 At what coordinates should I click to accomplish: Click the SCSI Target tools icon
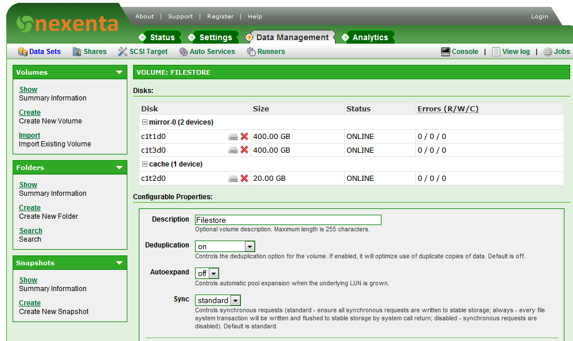click(x=122, y=52)
